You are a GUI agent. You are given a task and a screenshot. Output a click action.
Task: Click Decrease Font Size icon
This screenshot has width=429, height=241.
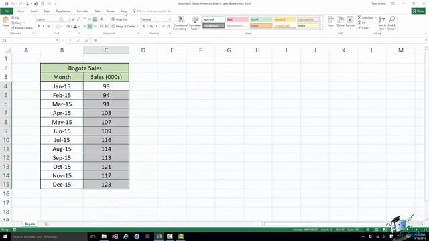(x=78, y=19)
